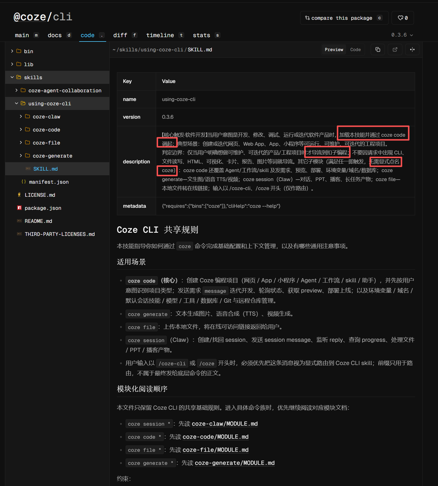Open LICENSE.md in file tree
Image resolution: width=438 pixels, height=486 pixels.
[57, 195]
